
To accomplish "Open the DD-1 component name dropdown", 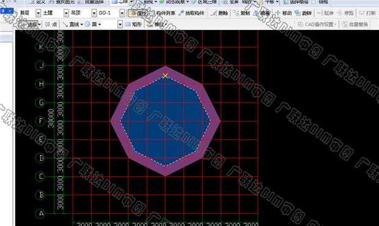I will coord(122,13).
